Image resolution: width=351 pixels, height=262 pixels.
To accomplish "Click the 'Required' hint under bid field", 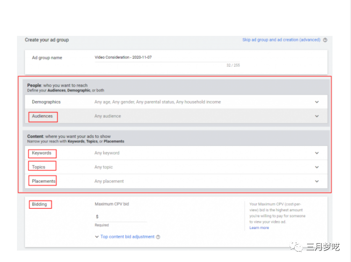I will (102, 225).
